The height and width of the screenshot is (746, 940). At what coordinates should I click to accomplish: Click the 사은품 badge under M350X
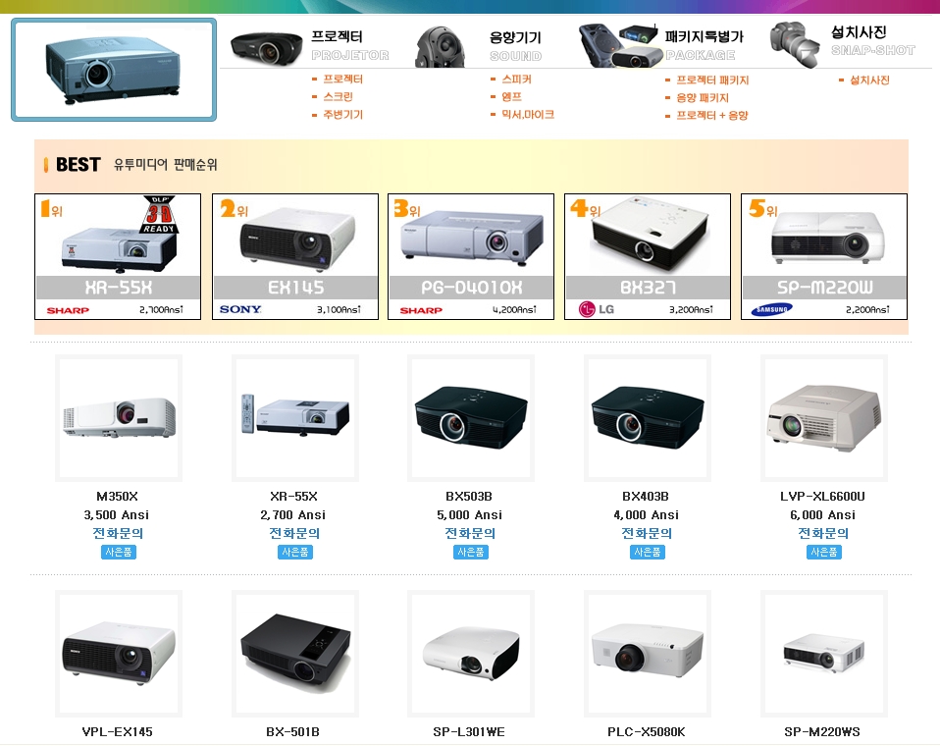click(x=119, y=553)
